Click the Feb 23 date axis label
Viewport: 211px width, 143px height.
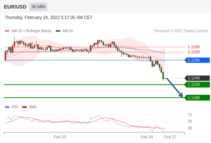pyautogui.click(x=60, y=137)
